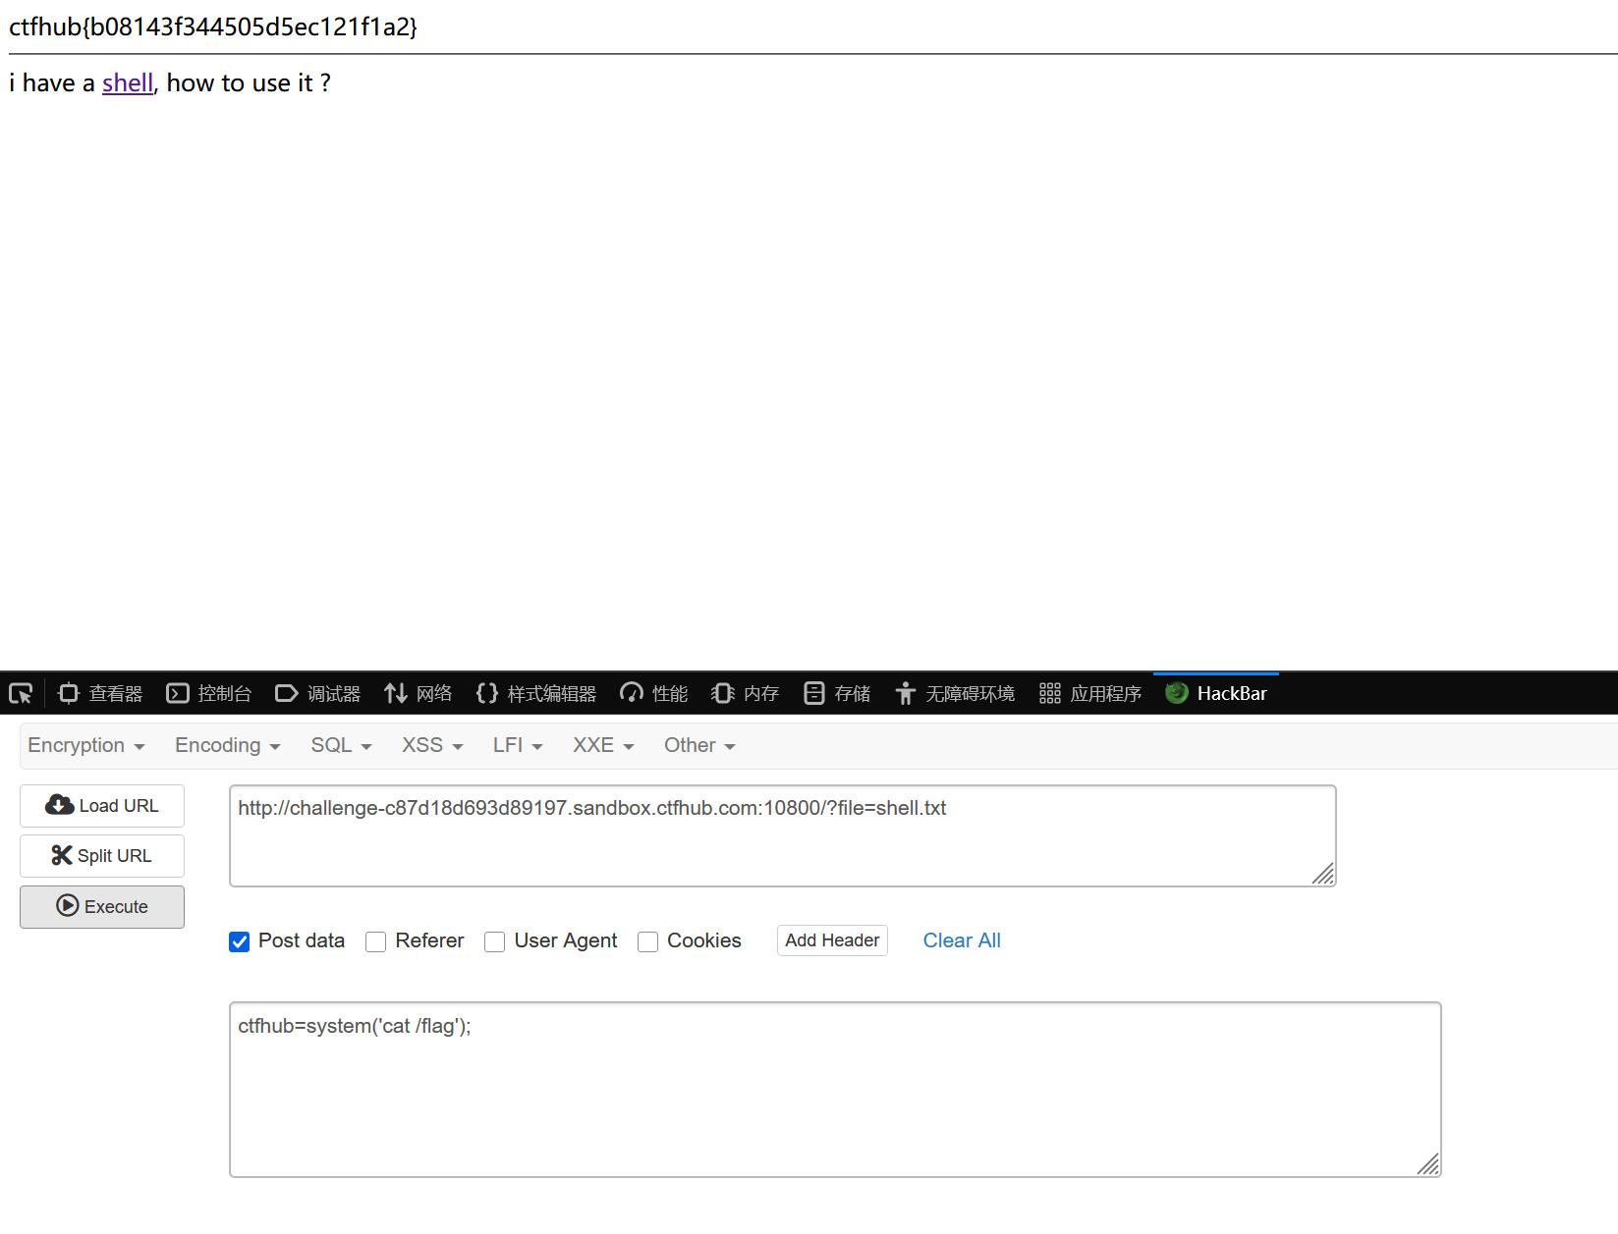Screen dimensions: 1618x1234
Task: Switch to the 应用程序 (Application) tab
Action: pyautogui.click(x=1090, y=693)
